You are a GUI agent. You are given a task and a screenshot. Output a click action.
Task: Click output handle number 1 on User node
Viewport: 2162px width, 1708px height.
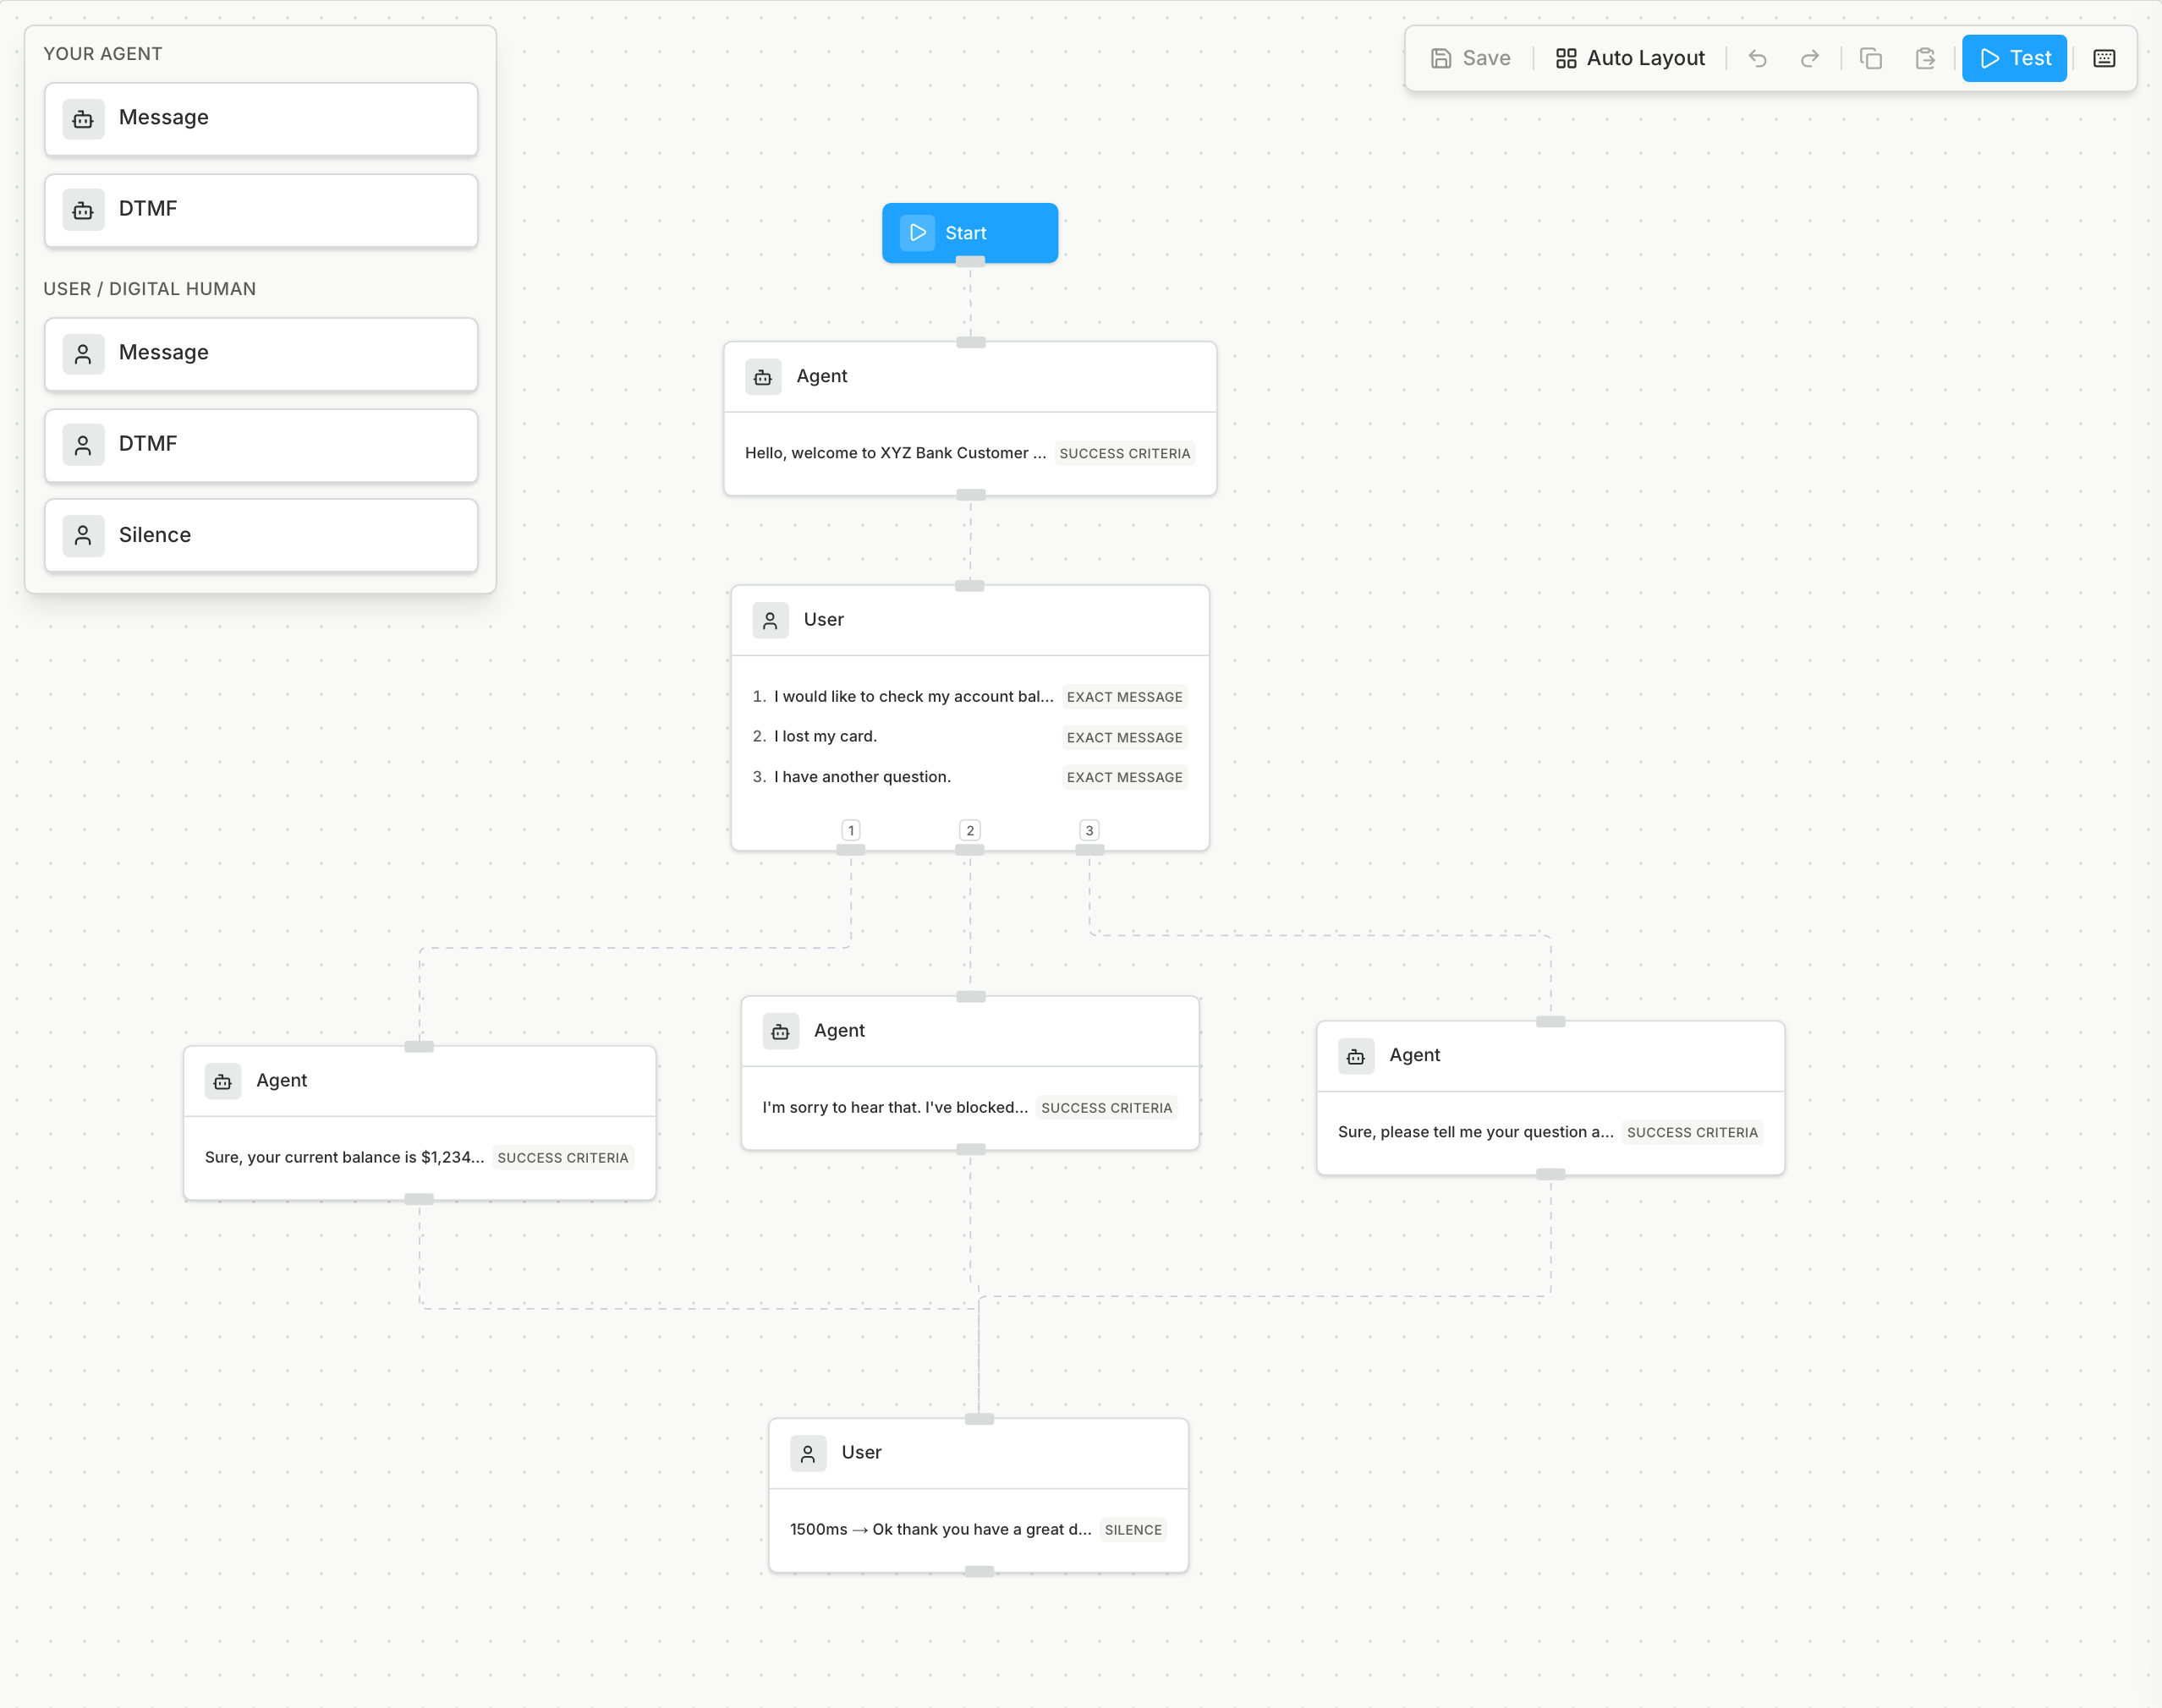[850, 849]
